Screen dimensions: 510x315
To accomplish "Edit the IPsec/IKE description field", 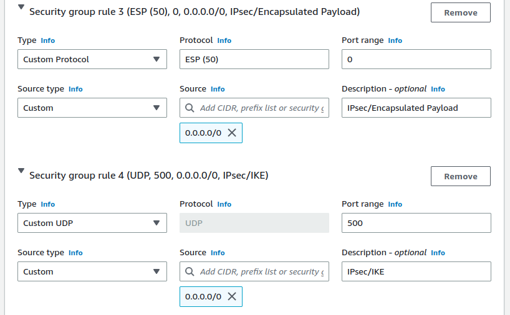I will pos(416,271).
